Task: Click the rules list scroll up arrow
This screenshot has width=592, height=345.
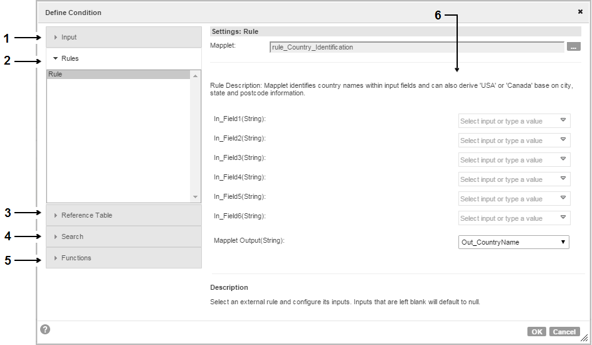Action: (x=195, y=76)
